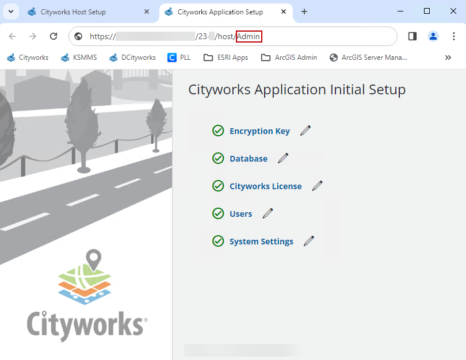This screenshot has width=466, height=360.
Task: Click the Cityworks Application Initial Setup heading
Action: [297, 89]
